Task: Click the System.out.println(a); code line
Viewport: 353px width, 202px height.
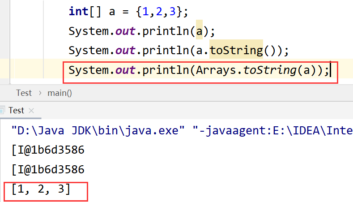Action: point(142,31)
